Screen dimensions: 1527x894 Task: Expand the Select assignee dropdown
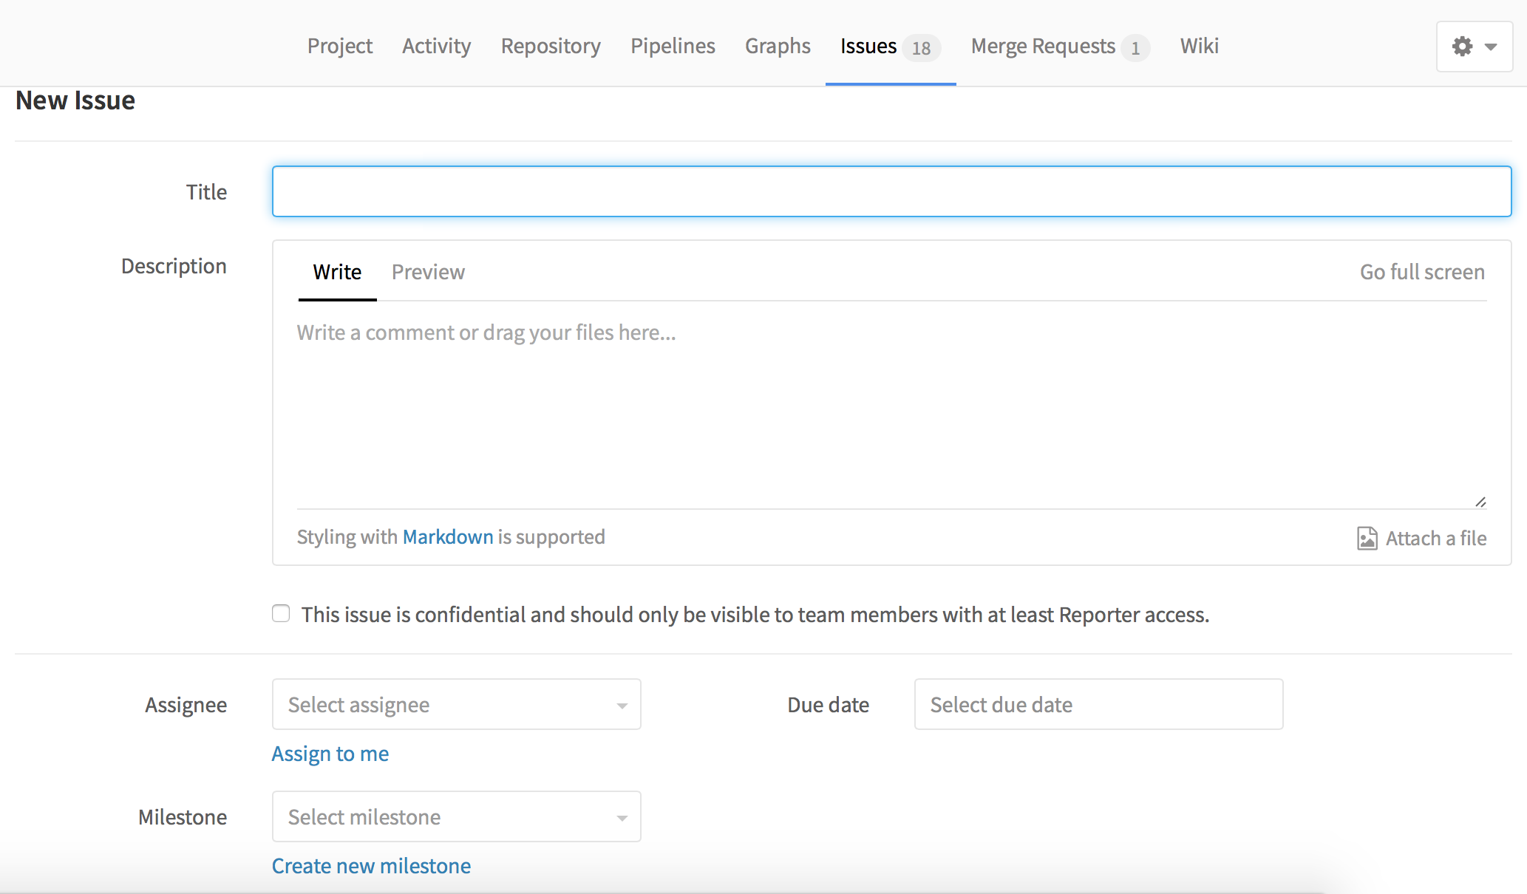[456, 704]
